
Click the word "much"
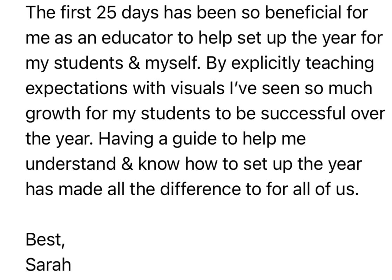[350, 88]
